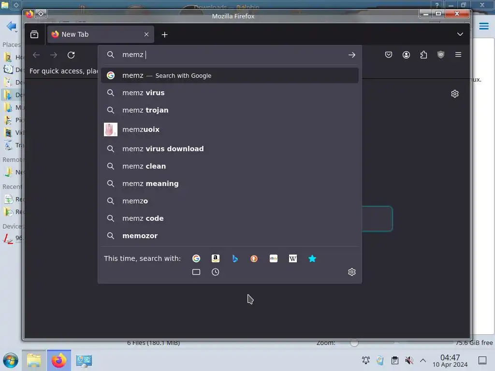Click the show desktop button in taskbar
The height and width of the screenshot is (371, 495).
coord(482,360)
